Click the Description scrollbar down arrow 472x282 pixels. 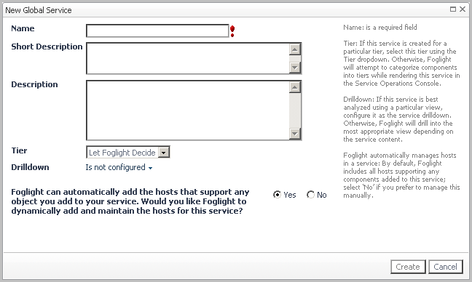tap(295, 134)
